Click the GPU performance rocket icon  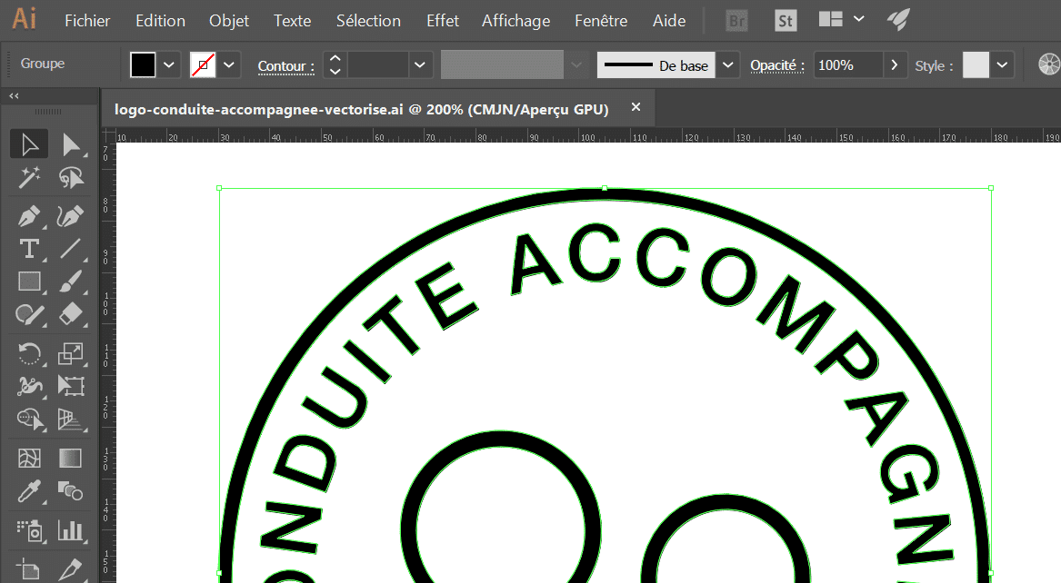pyautogui.click(x=898, y=20)
